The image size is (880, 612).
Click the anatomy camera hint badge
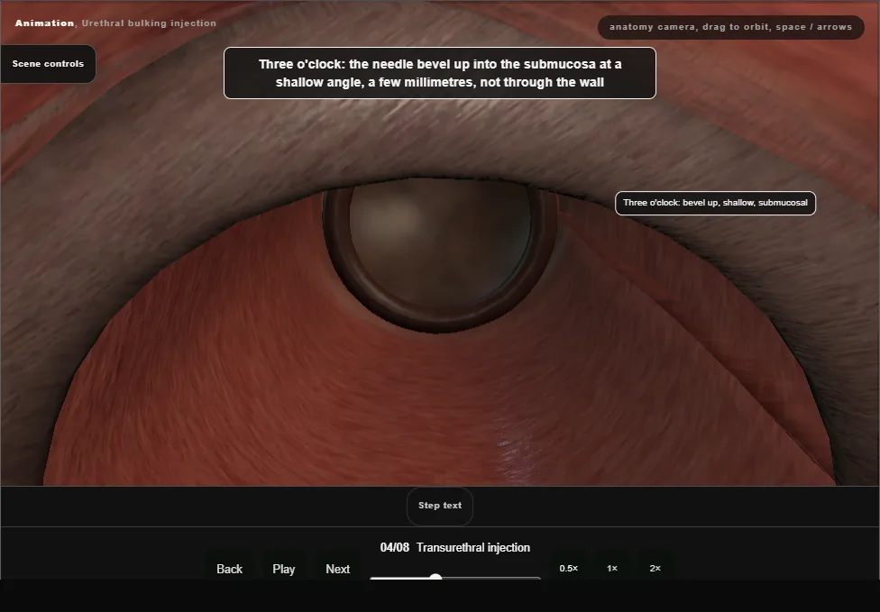(x=730, y=27)
